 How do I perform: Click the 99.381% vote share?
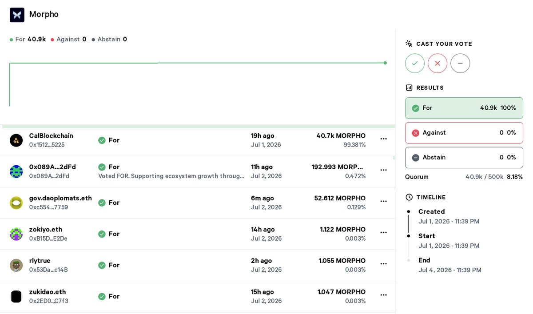tap(354, 145)
